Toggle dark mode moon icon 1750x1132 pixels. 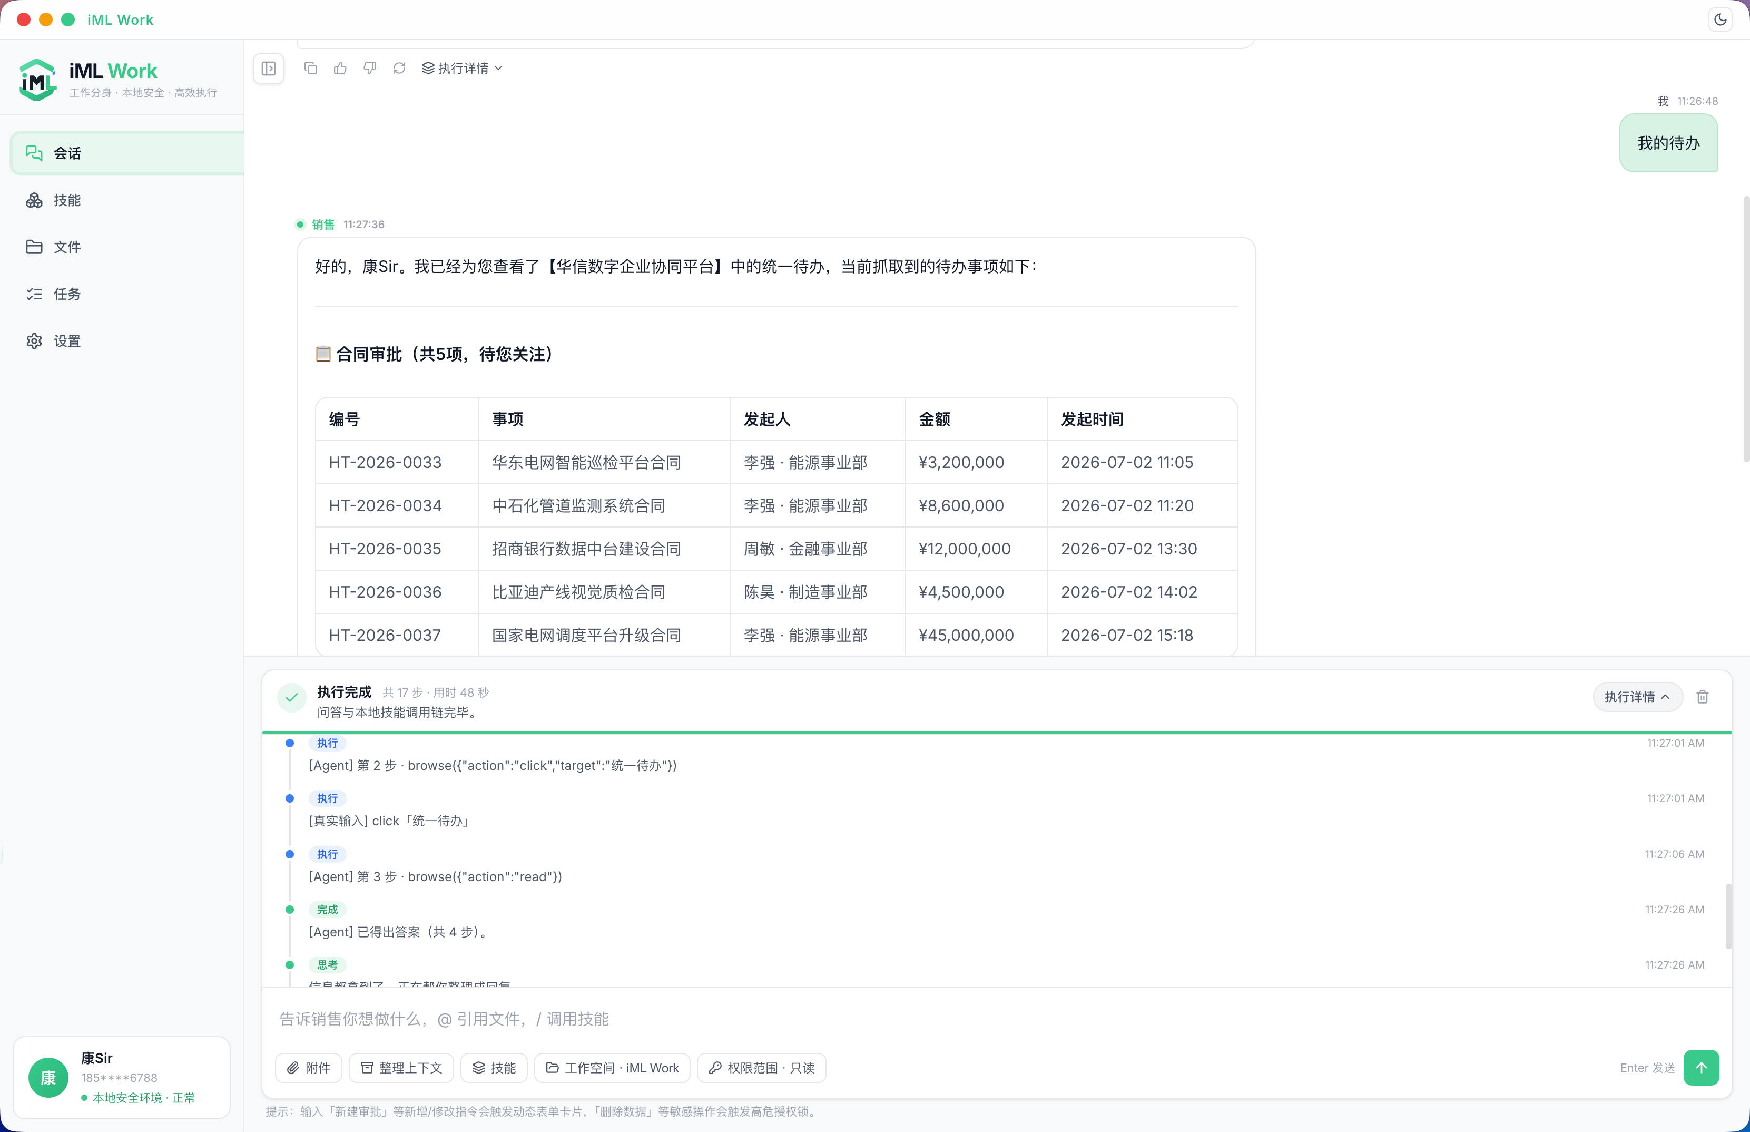point(1720,20)
